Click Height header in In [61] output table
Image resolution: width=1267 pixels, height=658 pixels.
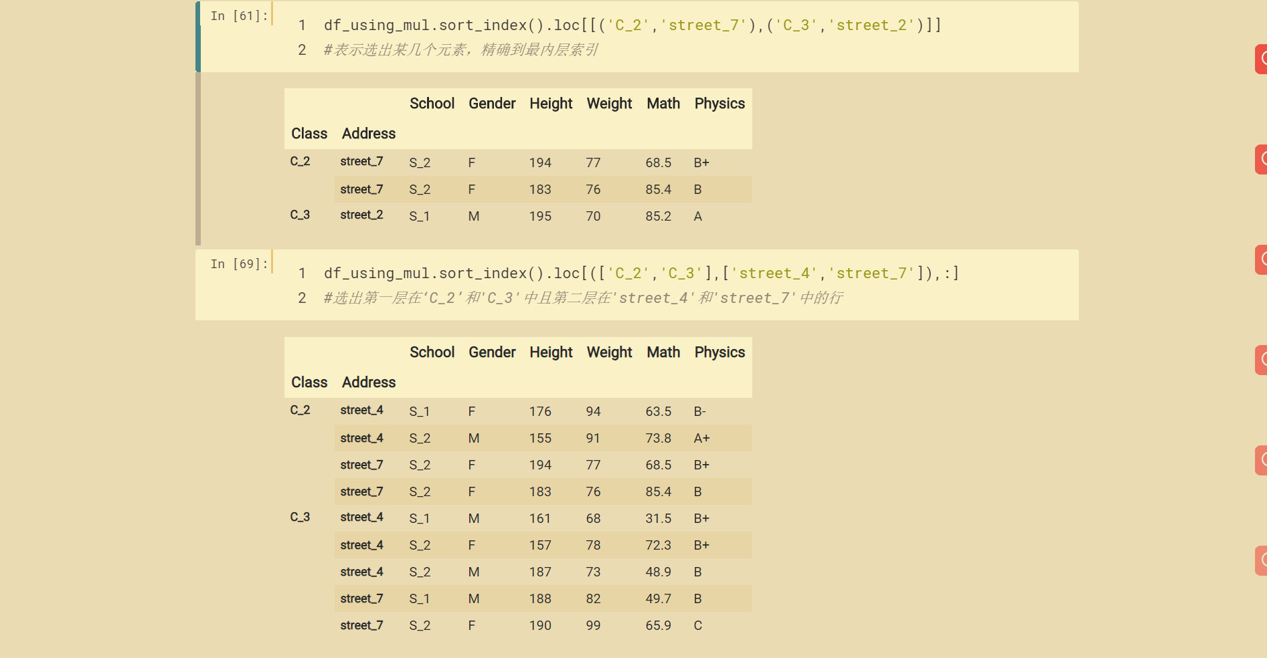[x=551, y=104]
